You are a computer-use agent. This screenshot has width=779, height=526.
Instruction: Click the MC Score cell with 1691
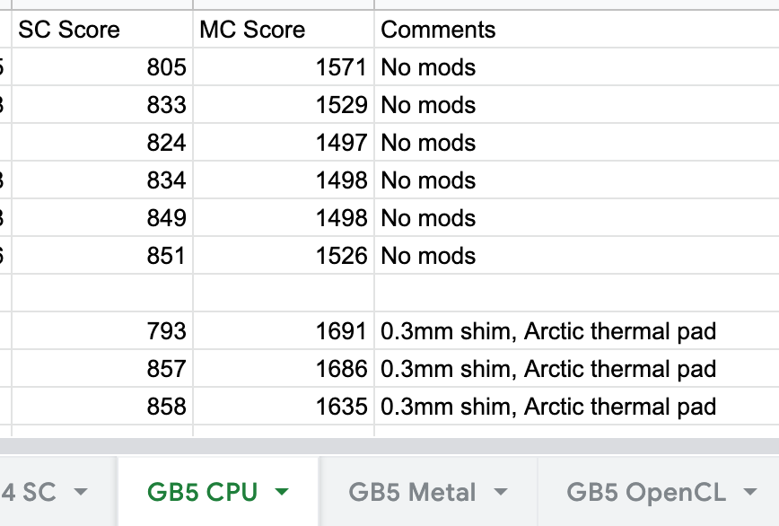point(283,331)
